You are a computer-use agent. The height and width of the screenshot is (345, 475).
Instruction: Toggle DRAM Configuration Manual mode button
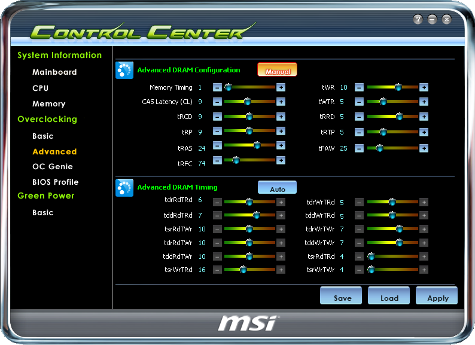[x=277, y=70]
